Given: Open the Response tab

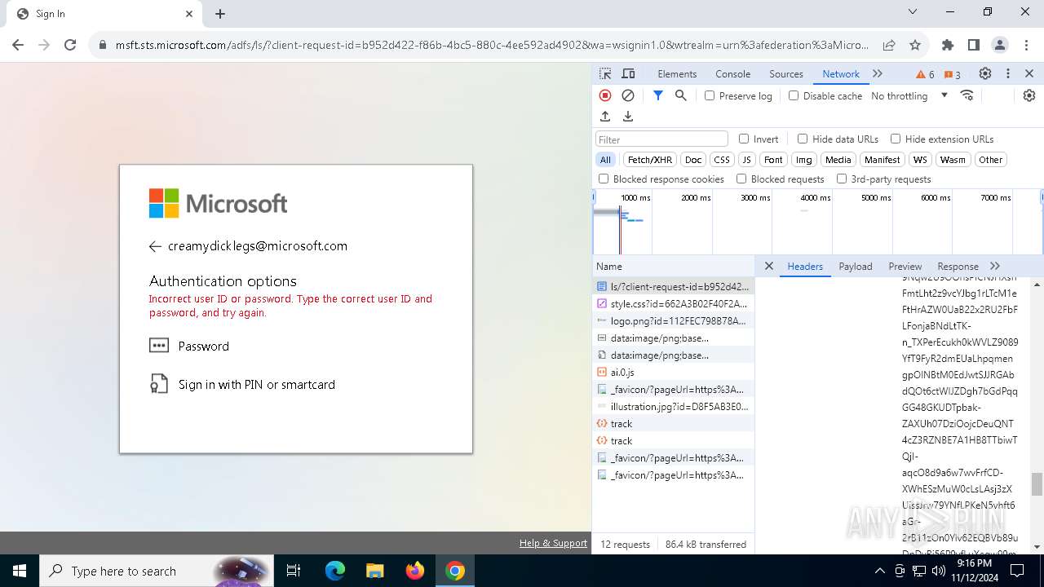Looking at the screenshot, I should 958,266.
